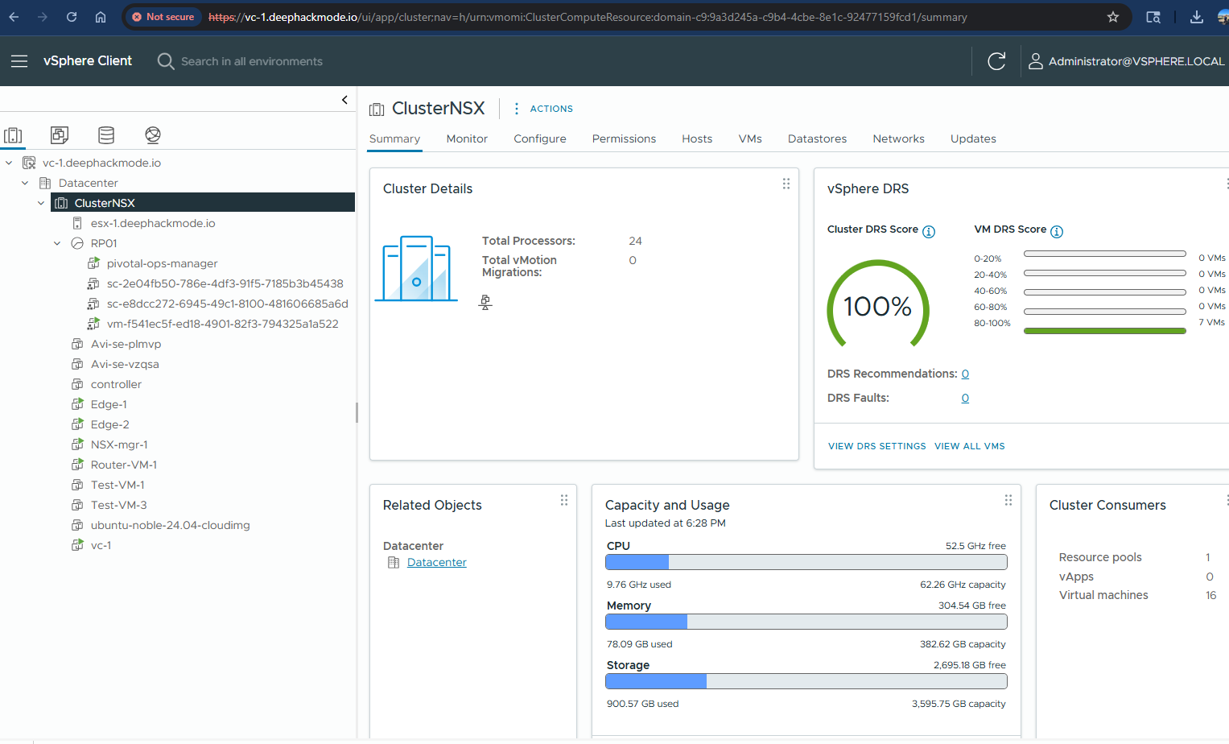Screen dimensions: 1229x744
Task: Click the CPU usage bar
Action: coord(806,562)
